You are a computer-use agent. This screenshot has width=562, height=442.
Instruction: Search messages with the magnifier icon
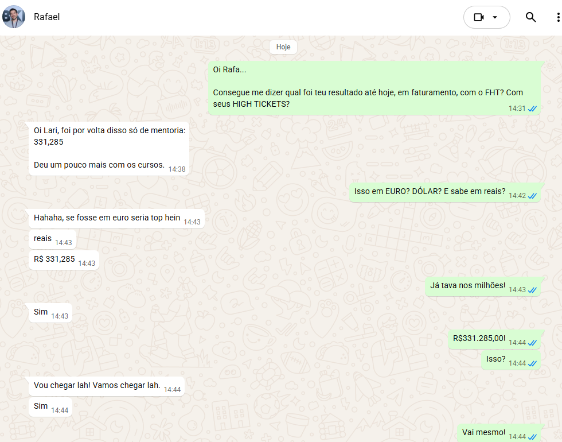[x=530, y=17]
